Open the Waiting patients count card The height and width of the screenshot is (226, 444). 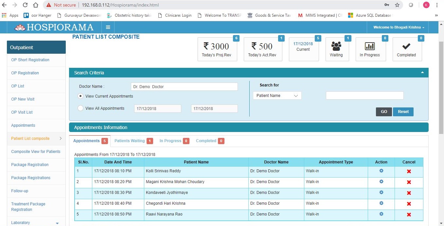[337, 48]
